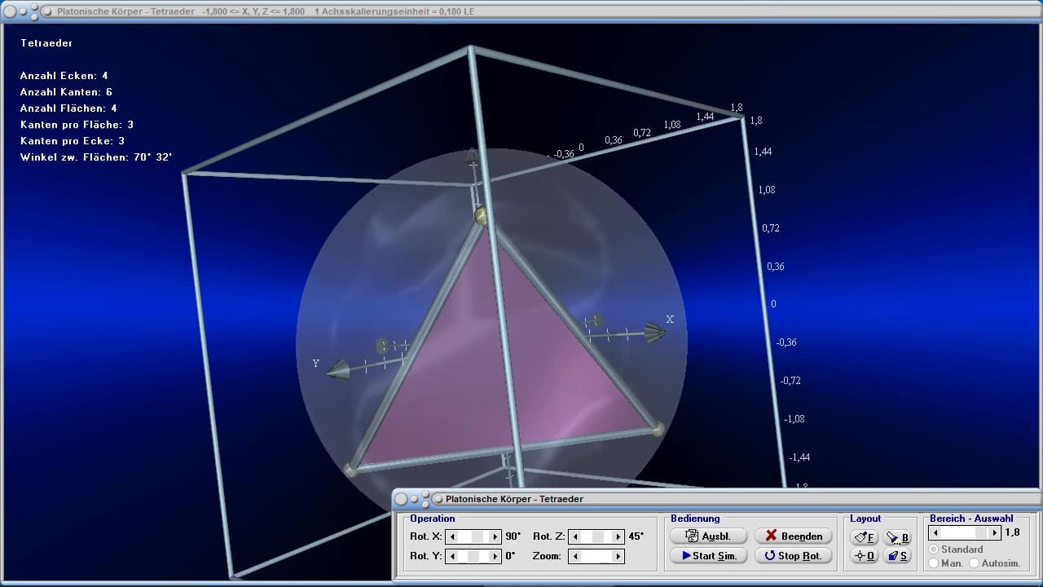This screenshot has height=587, width=1043.
Task: Click the main window title bar
Action: [521, 11]
